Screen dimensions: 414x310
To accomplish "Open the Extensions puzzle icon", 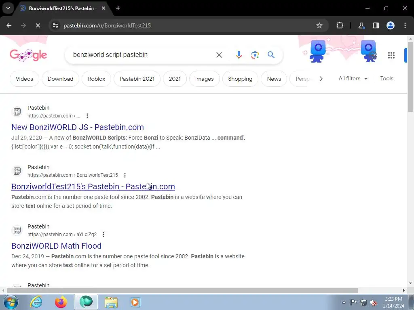I will click(x=340, y=25).
